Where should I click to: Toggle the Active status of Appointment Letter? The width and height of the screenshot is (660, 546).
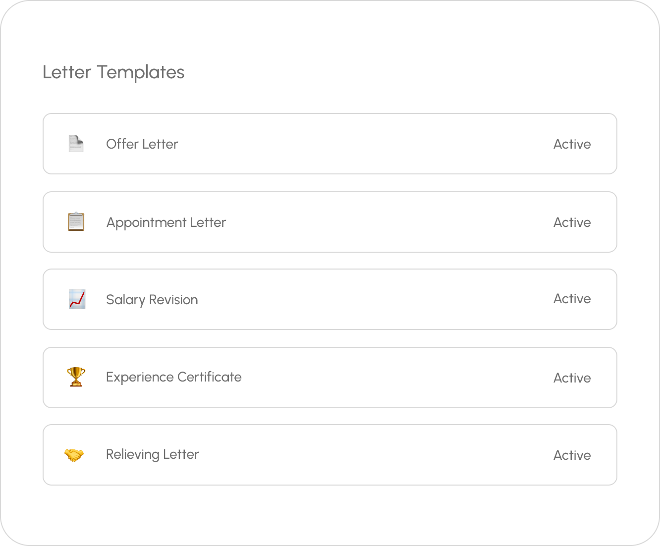(572, 222)
